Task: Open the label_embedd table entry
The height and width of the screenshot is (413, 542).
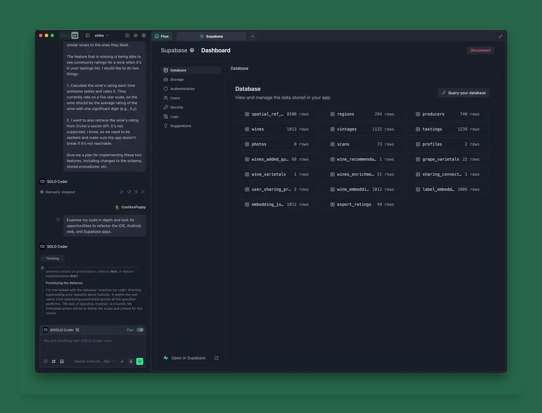Action: (x=447, y=189)
